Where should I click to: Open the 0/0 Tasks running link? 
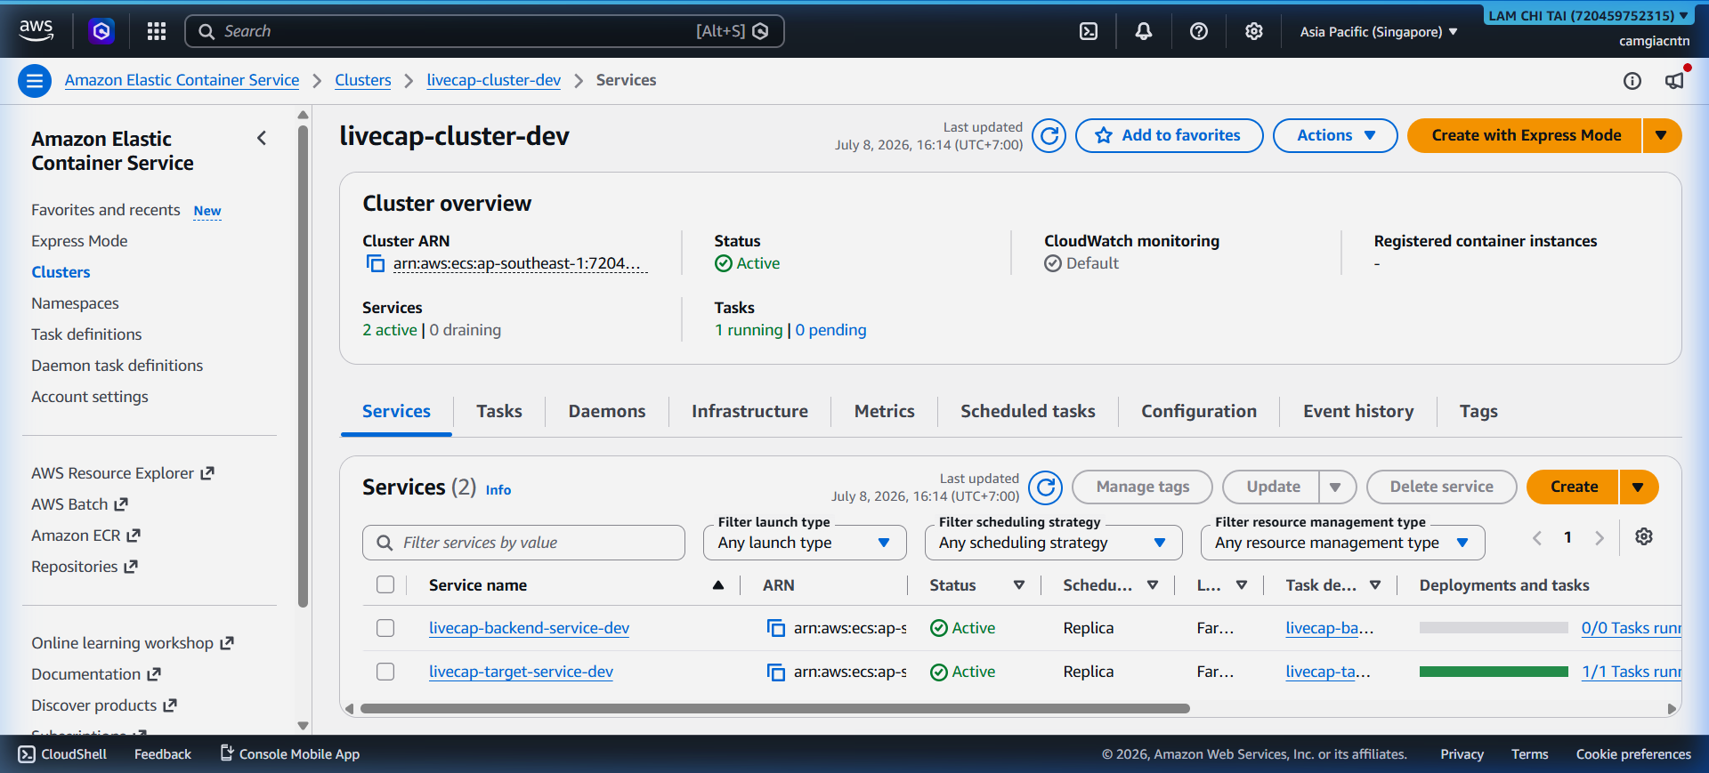1631,628
